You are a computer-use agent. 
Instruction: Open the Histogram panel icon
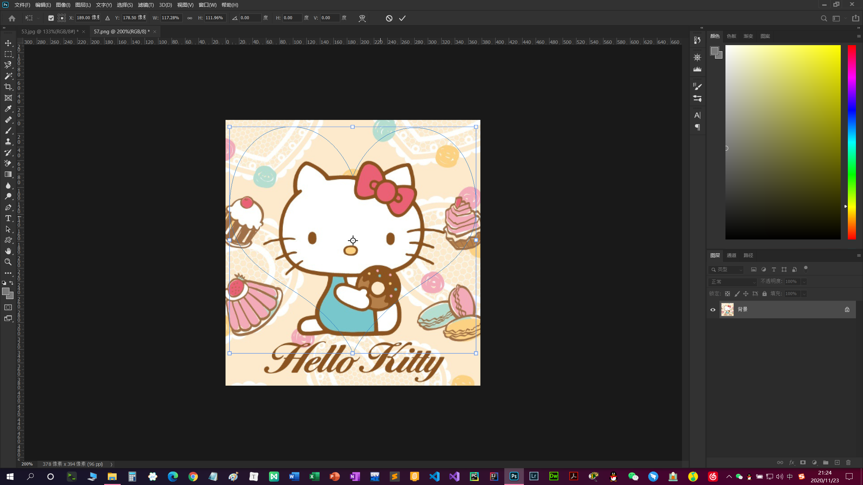point(697,69)
